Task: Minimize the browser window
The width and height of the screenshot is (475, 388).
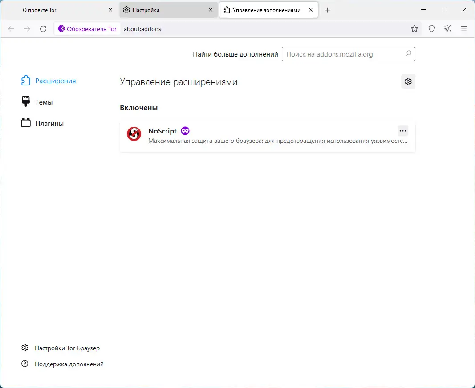Action: 423,10
